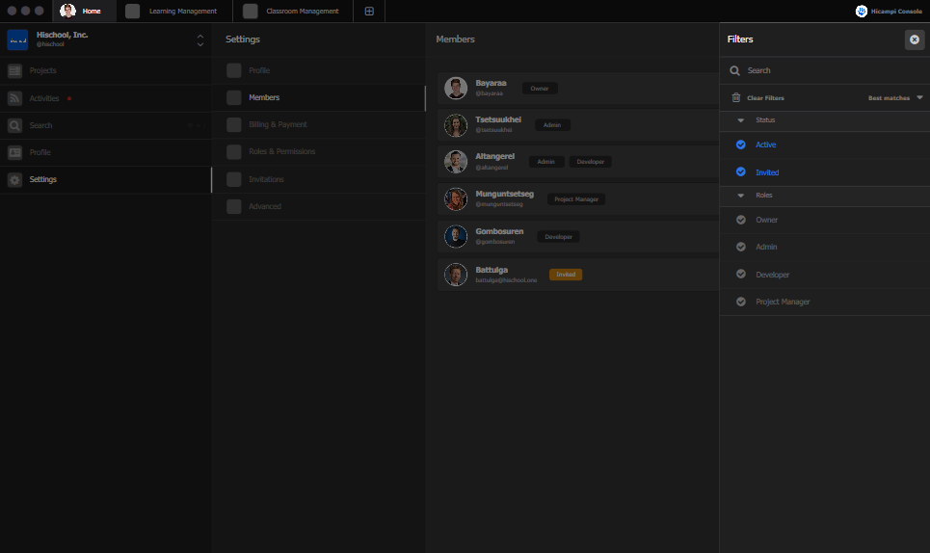Collapse the Roles filter section

740,196
